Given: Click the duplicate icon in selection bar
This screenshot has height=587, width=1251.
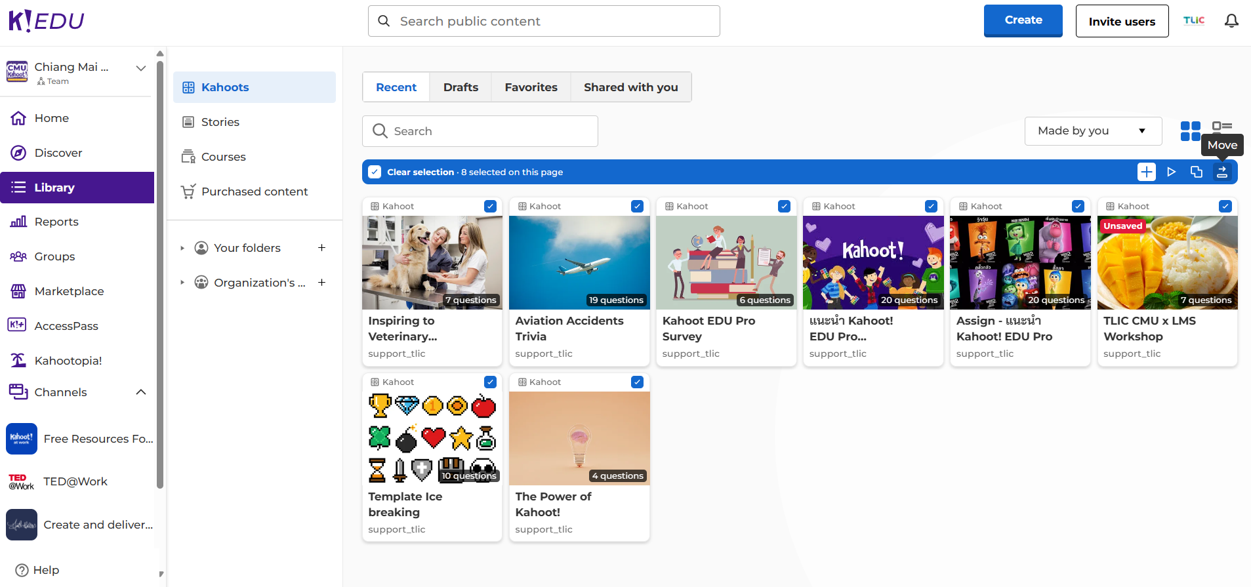Looking at the screenshot, I should (x=1196, y=172).
